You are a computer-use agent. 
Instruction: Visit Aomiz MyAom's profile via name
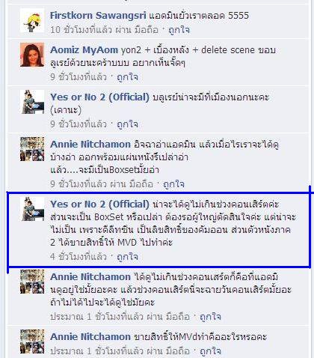[84, 50]
